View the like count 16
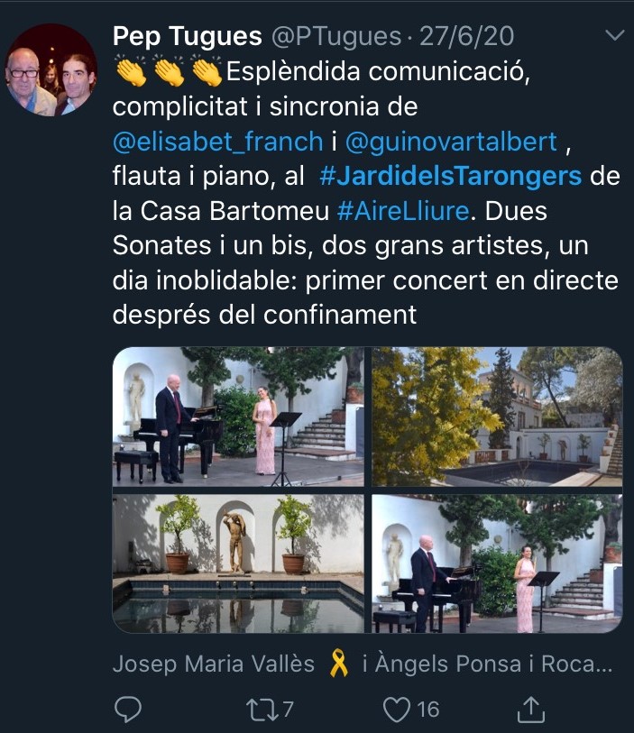Image resolution: width=634 pixels, height=733 pixels. point(428,710)
